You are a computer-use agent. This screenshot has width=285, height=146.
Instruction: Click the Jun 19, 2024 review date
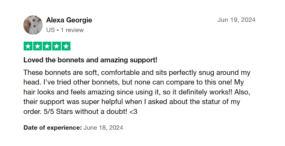pyautogui.click(x=236, y=20)
